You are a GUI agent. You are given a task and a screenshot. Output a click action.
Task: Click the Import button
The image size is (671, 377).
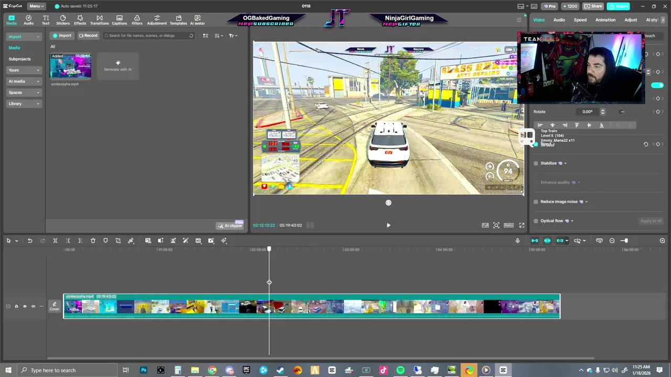coord(62,36)
